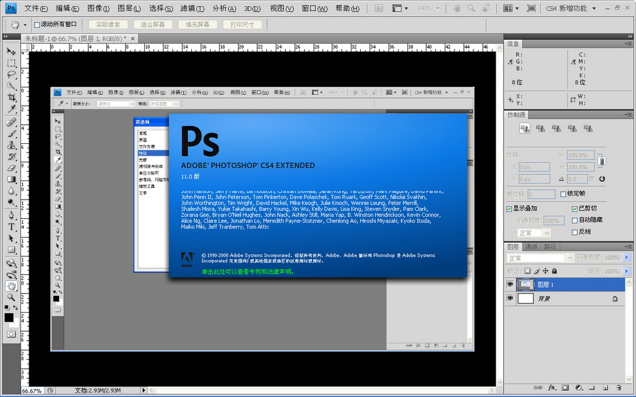Select the Dodge tool
Image resolution: width=636 pixels, height=397 pixels.
click(11, 202)
